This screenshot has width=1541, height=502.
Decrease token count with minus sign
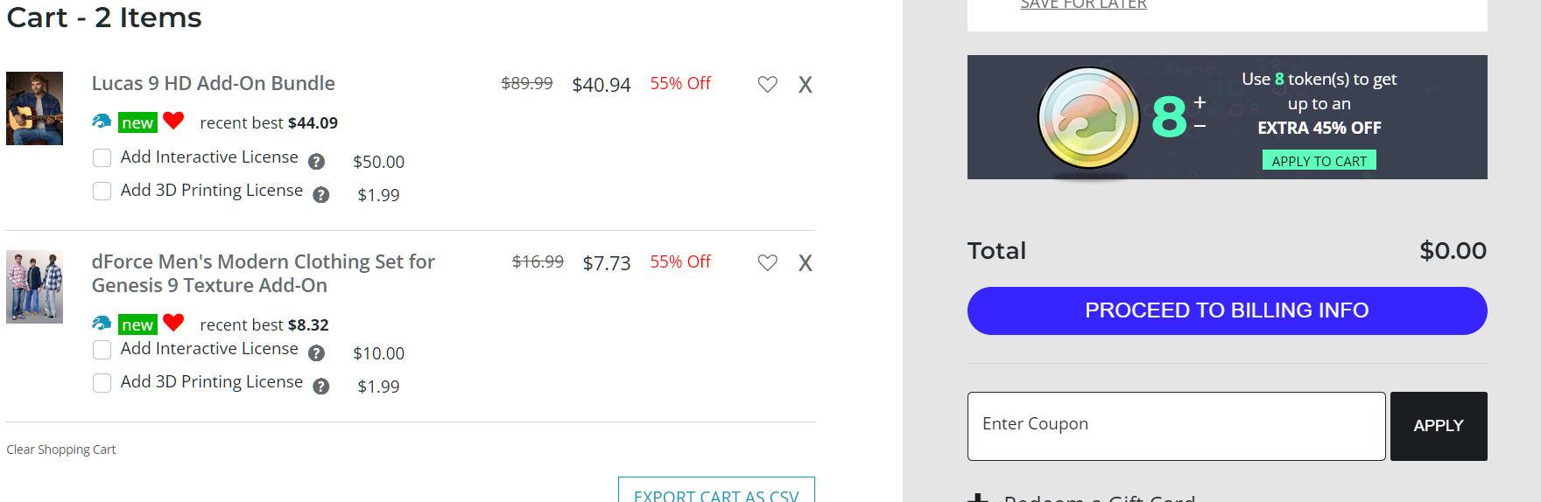(x=1200, y=127)
